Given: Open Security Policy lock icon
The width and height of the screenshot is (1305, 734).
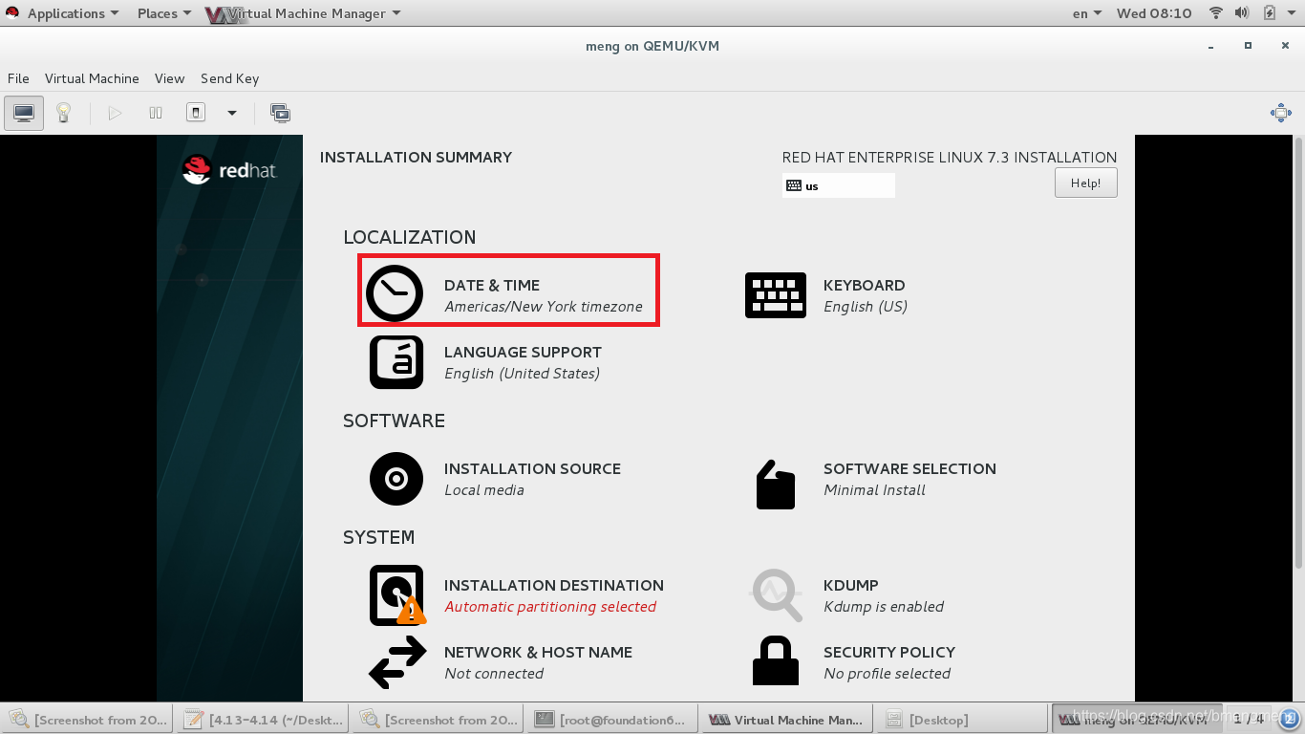Looking at the screenshot, I should (x=776, y=660).
